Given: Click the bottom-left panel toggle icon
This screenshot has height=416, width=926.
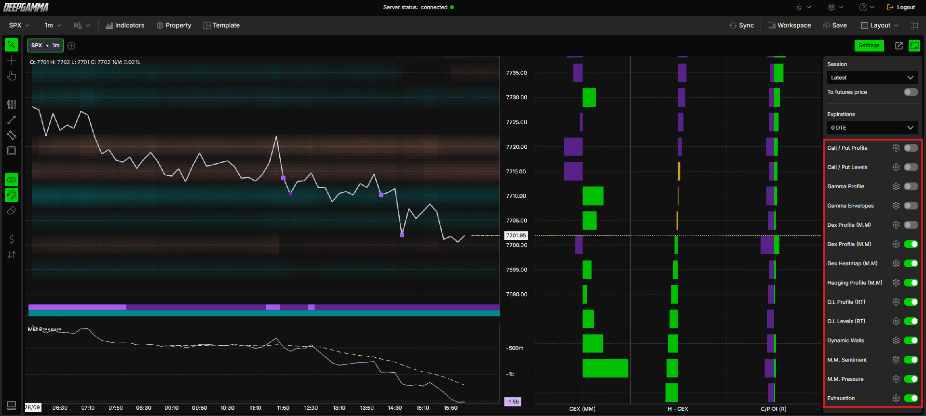Looking at the screenshot, I should click(12, 405).
